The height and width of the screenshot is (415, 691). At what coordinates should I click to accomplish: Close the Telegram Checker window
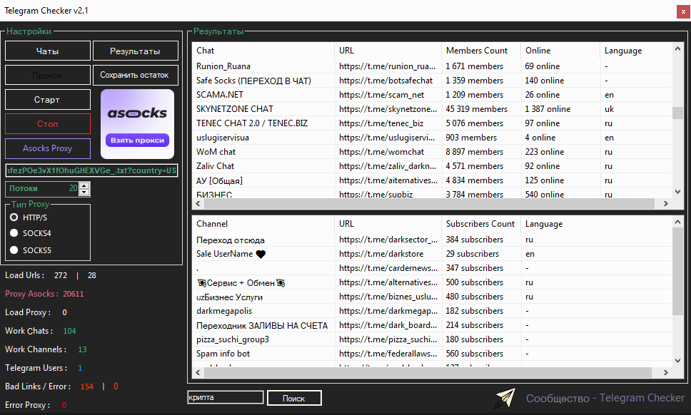click(682, 11)
